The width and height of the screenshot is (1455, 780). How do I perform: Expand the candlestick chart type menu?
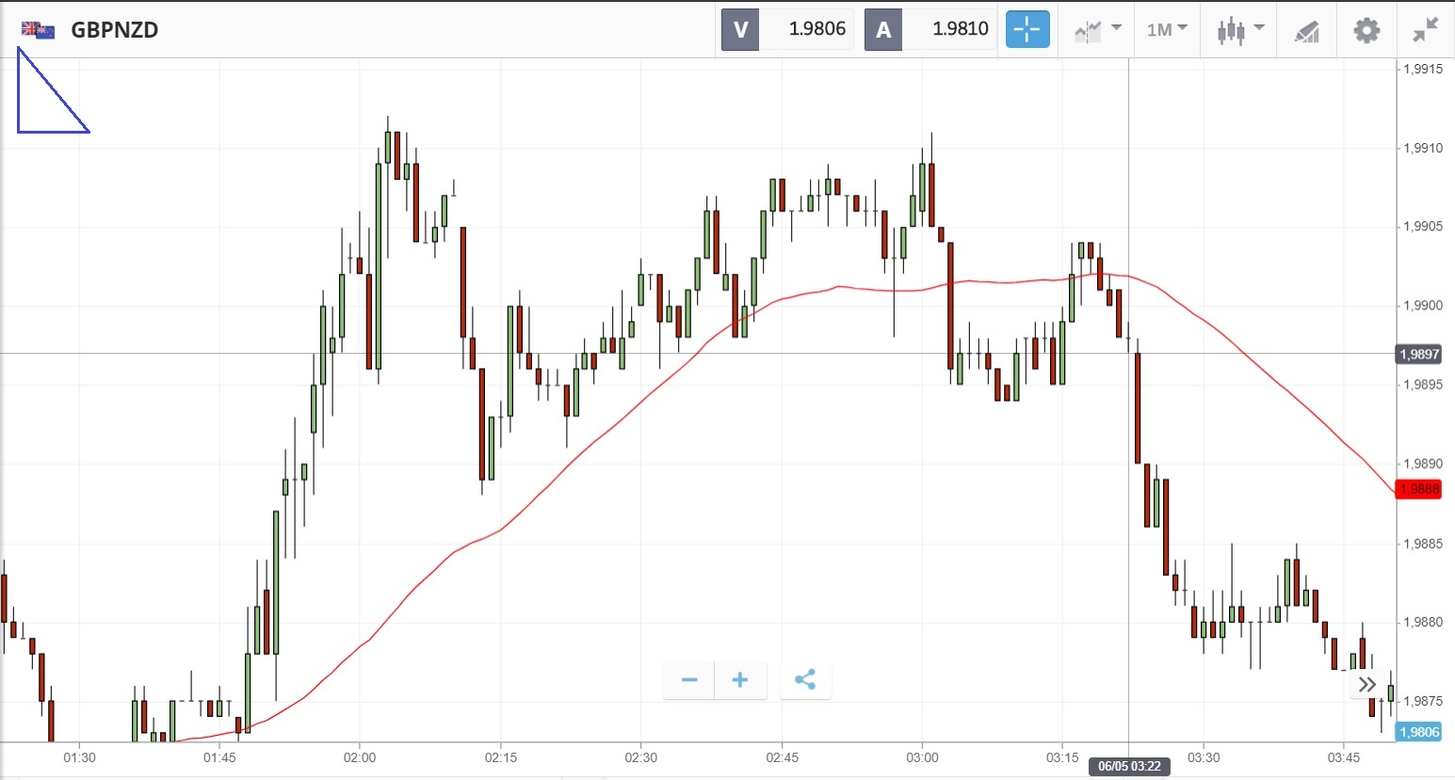(x=1239, y=30)
